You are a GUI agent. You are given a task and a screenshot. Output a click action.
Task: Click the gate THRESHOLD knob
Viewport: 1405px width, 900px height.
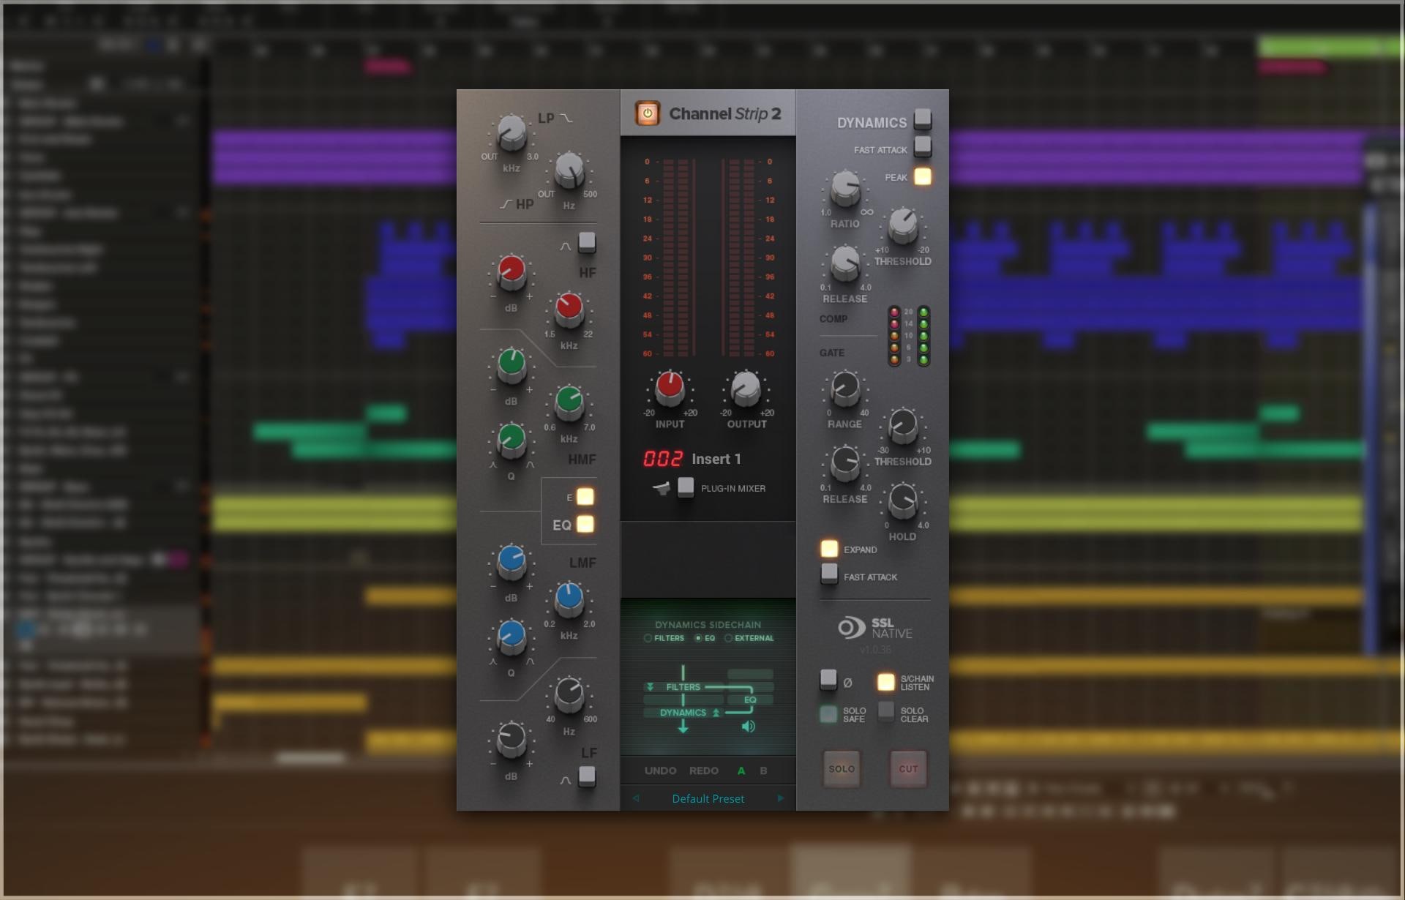tap(902, 426)
